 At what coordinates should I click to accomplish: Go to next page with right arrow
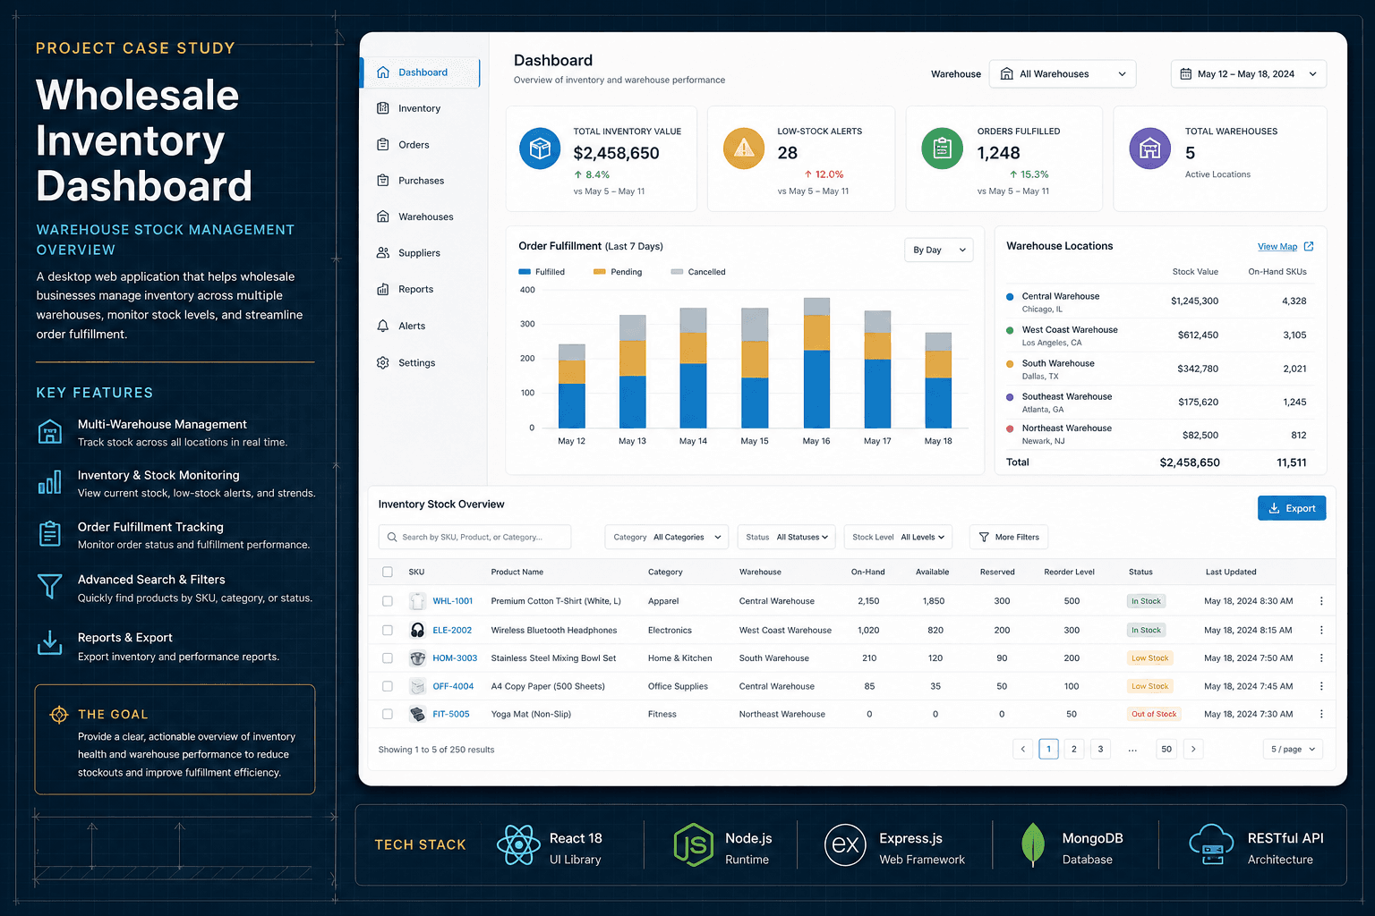(1193, 749)
